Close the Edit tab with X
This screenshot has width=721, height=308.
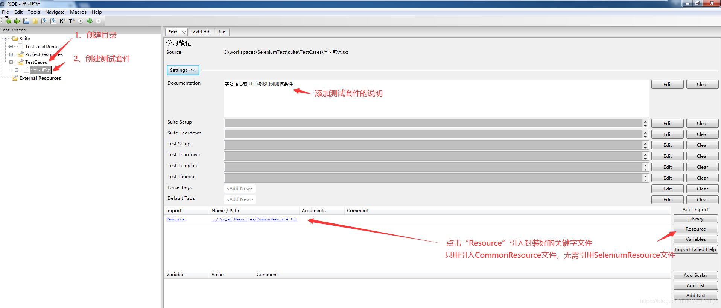[x=184, y=32]
